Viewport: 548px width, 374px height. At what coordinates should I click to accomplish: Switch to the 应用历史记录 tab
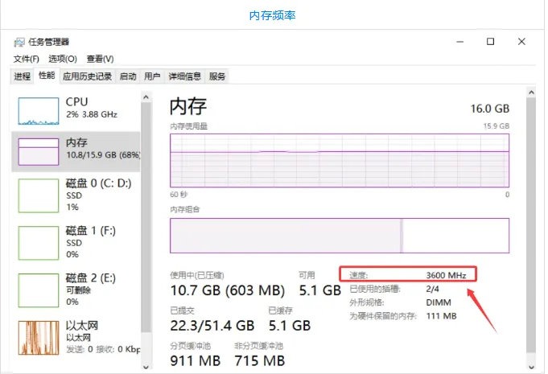(x=87, y=76)
